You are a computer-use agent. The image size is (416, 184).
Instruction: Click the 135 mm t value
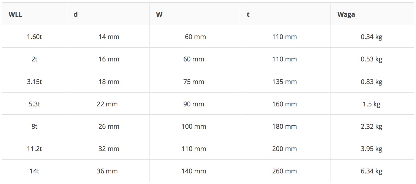pyautogui.click(x=284, y=81)
